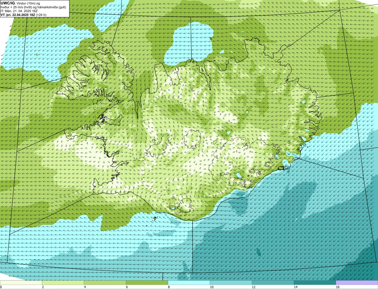Screen dimensions: 378x289
Task: Click the scale label '2'
Action: 43,287
